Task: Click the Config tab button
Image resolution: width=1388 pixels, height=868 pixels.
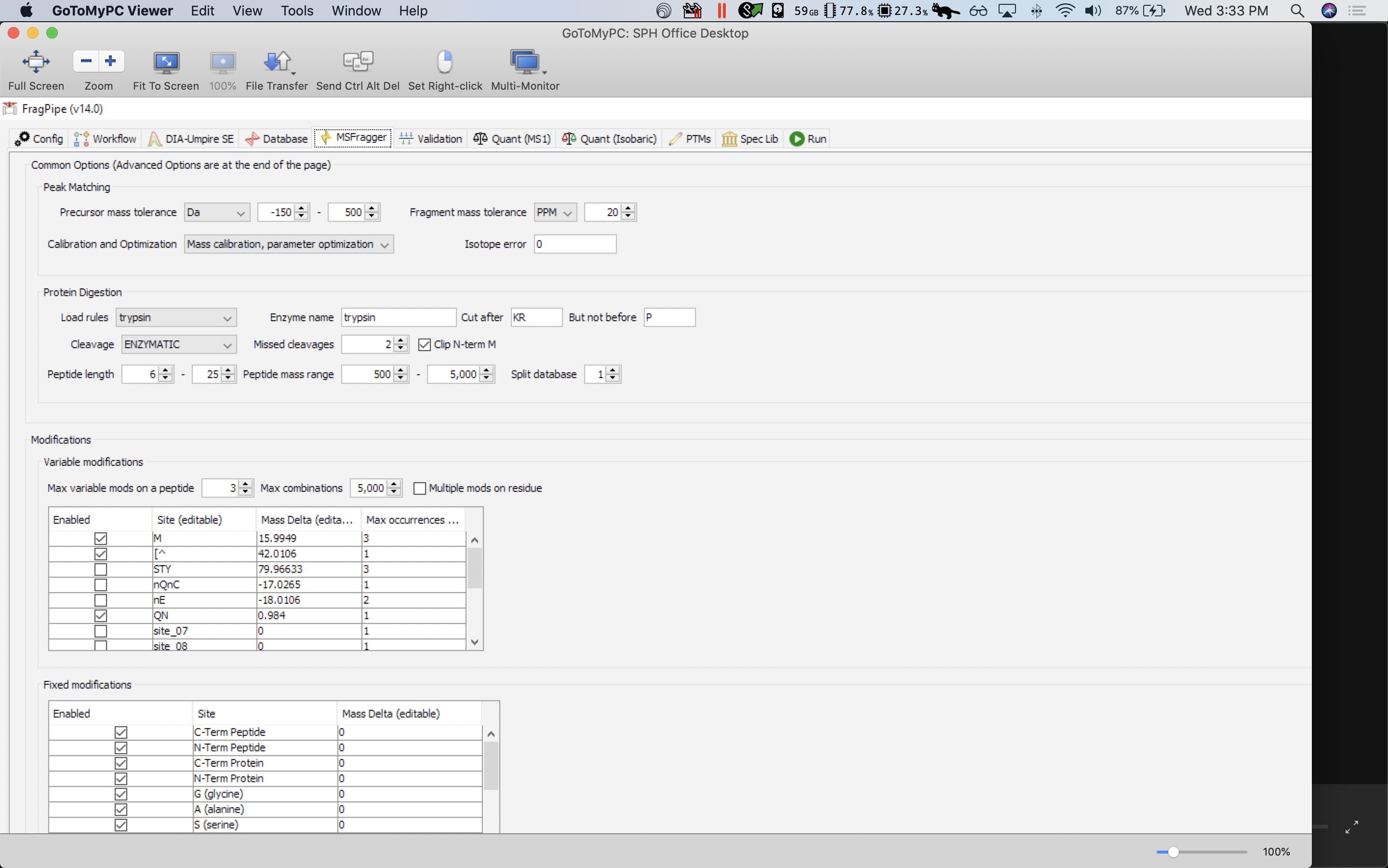Action: tap(38, 138)
